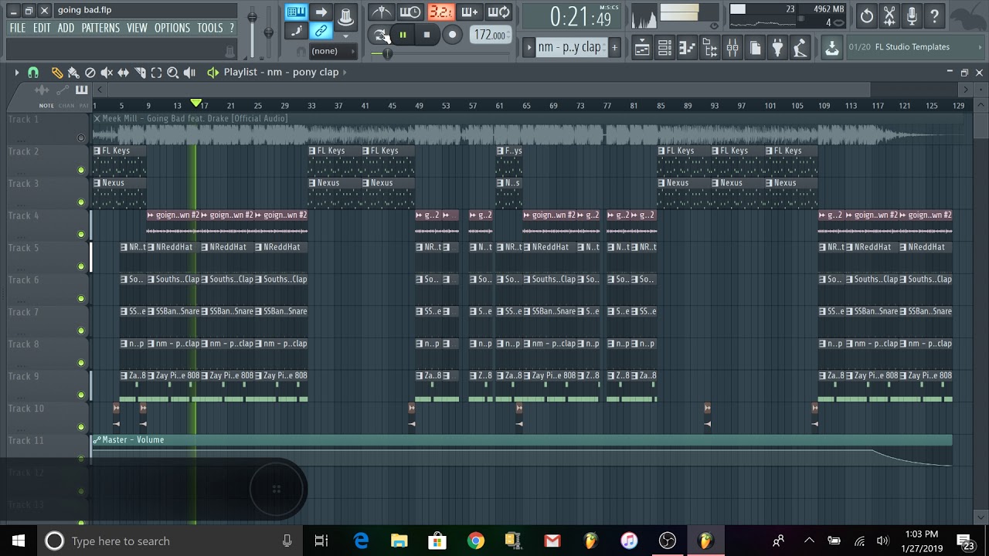The image size is (989, 556).
Task: Stop playback with the stop button
Action: point(427,34)
